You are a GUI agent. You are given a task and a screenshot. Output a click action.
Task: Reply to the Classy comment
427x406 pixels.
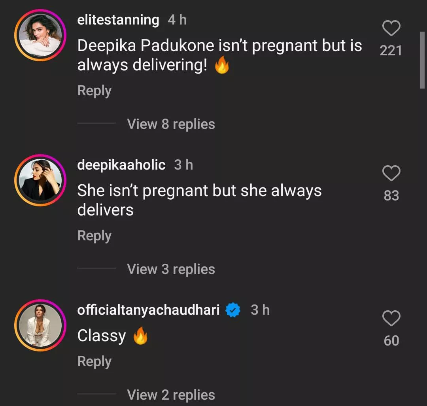pyautogui.click(x=94, y=361)
